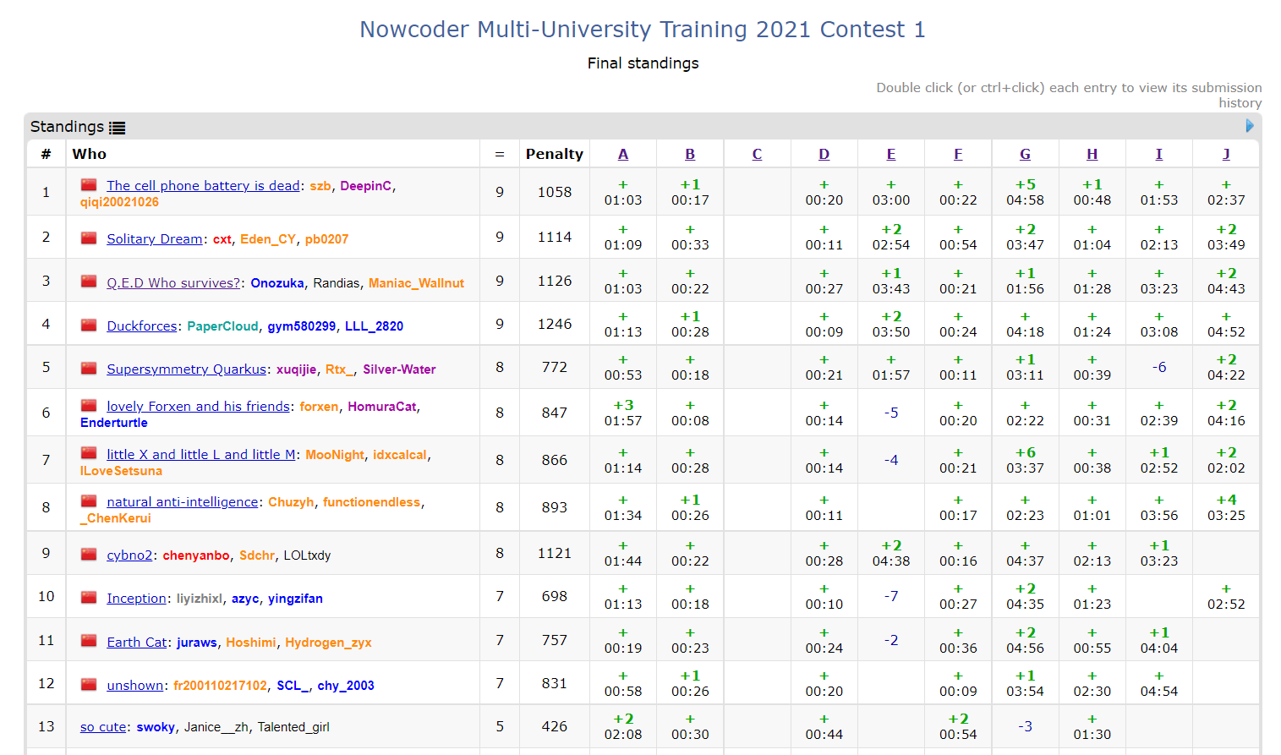1281x755 pixels.
Task: Open problem C from header
Action: (x=757, y=154)
